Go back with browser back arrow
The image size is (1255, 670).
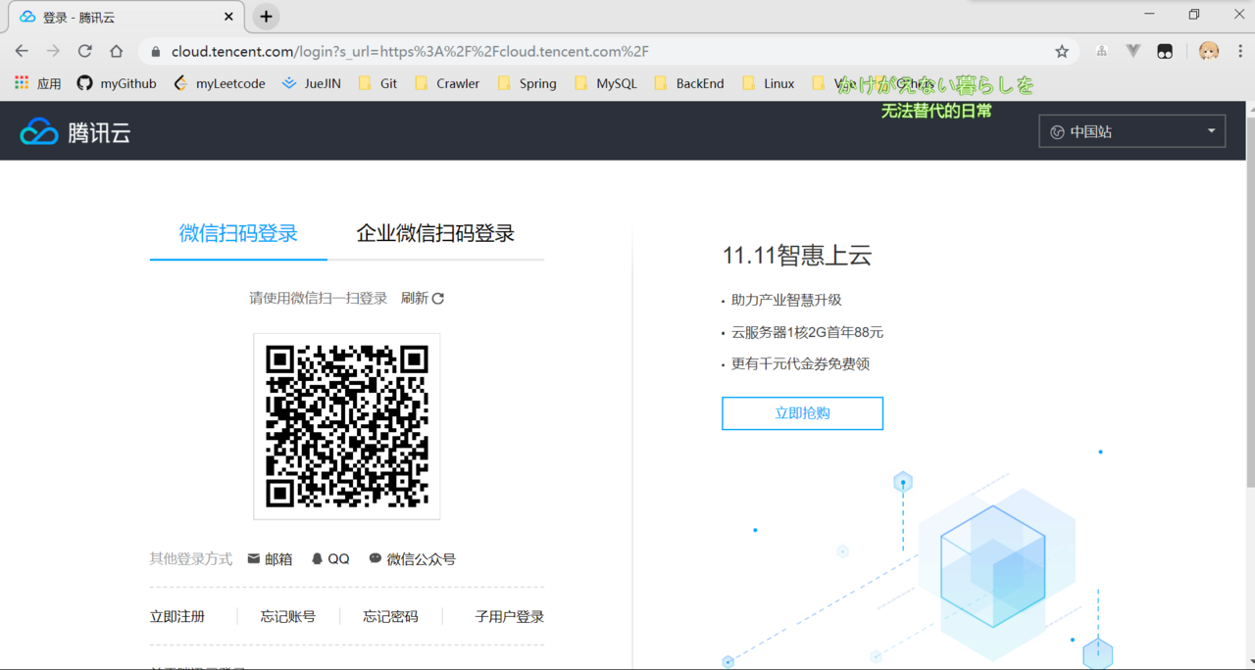[22, 51]
